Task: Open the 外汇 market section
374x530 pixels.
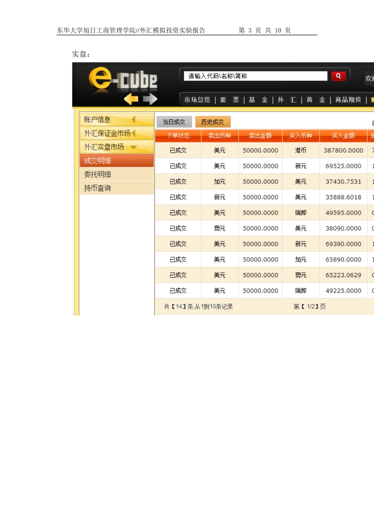Action: [x=286, y=100]
